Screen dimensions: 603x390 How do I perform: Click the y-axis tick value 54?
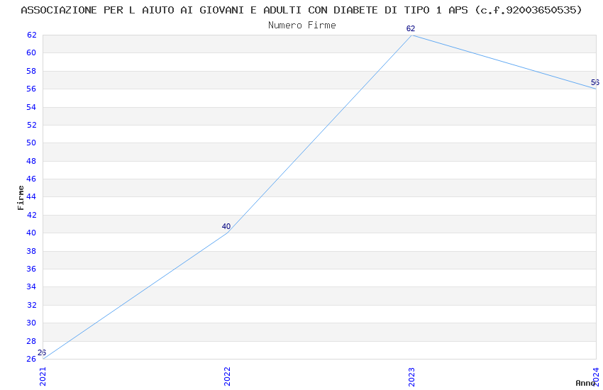tap(31, 107)
